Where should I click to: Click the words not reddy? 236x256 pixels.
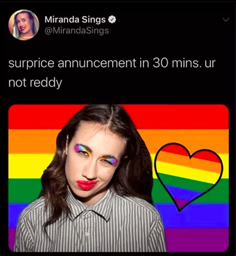(x=35, y=83)
